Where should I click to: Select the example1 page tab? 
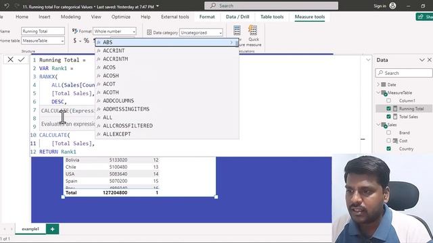(x=30, y=229)
